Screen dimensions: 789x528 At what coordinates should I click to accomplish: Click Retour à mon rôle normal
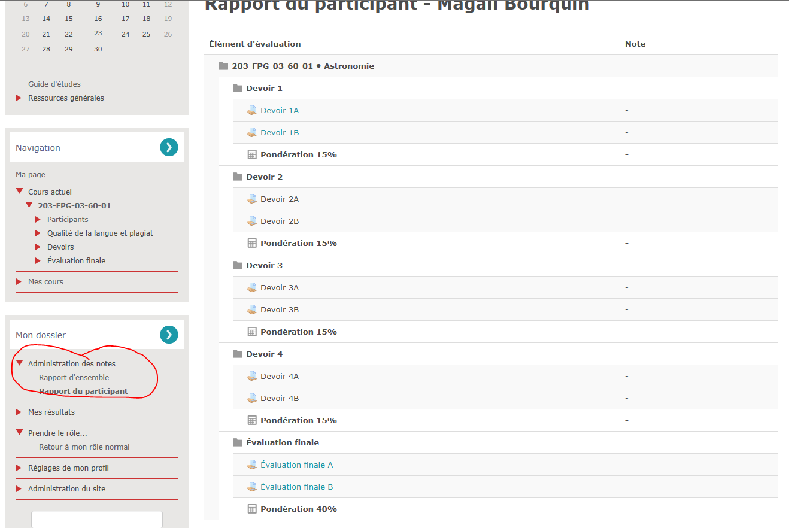pyautogui.click(x=84, y=447)
